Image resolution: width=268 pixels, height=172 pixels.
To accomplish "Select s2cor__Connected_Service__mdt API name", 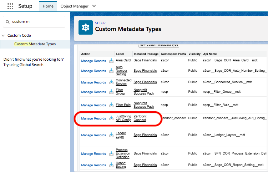I will click(227, 82).
